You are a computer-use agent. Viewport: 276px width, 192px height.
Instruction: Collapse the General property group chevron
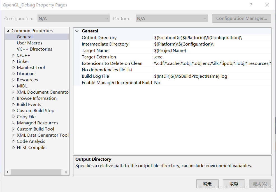[x=77, y=31]
